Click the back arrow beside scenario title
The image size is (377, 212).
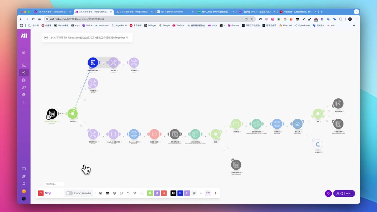click(x=46, y=38)
